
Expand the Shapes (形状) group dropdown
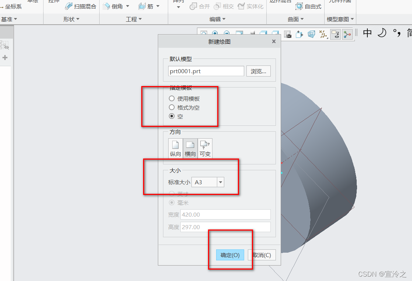tap(71, 19)
